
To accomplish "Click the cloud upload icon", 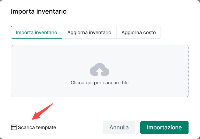I will 99,70.
